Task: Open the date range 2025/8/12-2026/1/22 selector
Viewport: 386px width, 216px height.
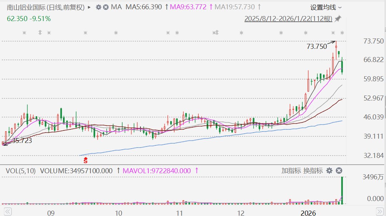Action: (x=288, y=19)
